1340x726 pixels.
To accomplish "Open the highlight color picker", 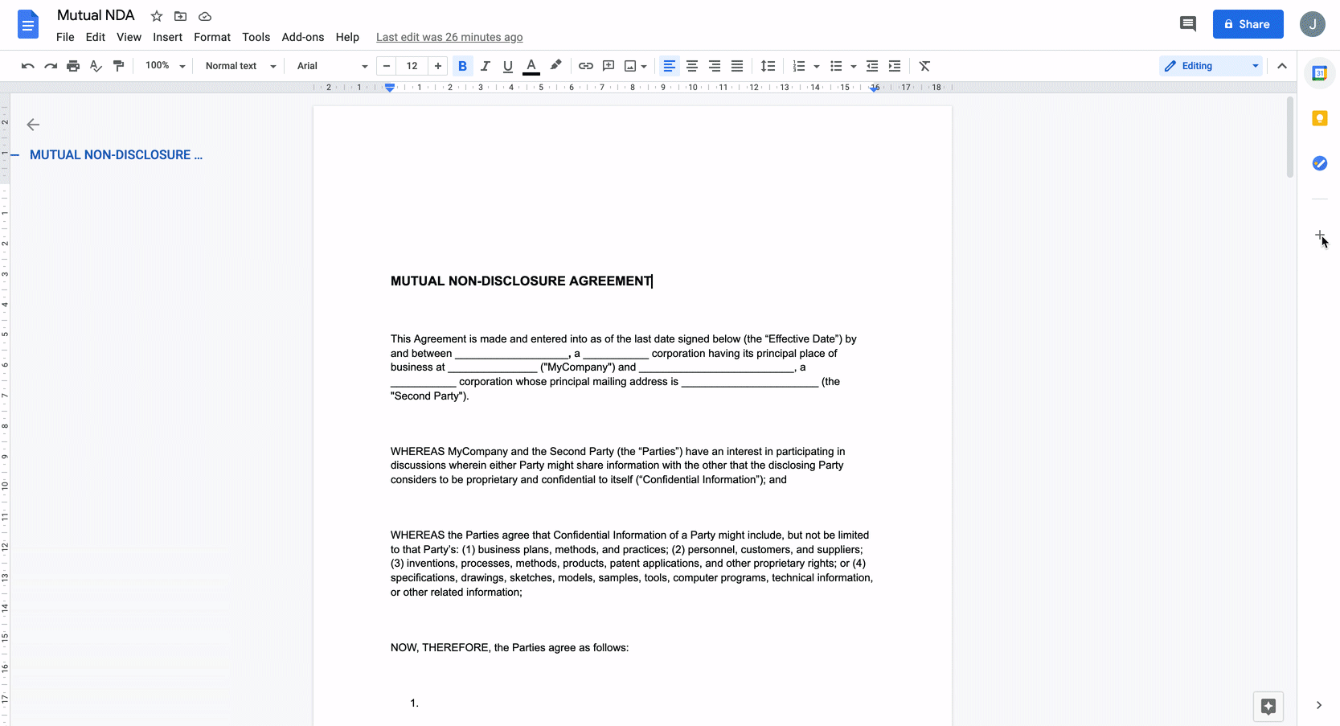I will tap(555, 66).
